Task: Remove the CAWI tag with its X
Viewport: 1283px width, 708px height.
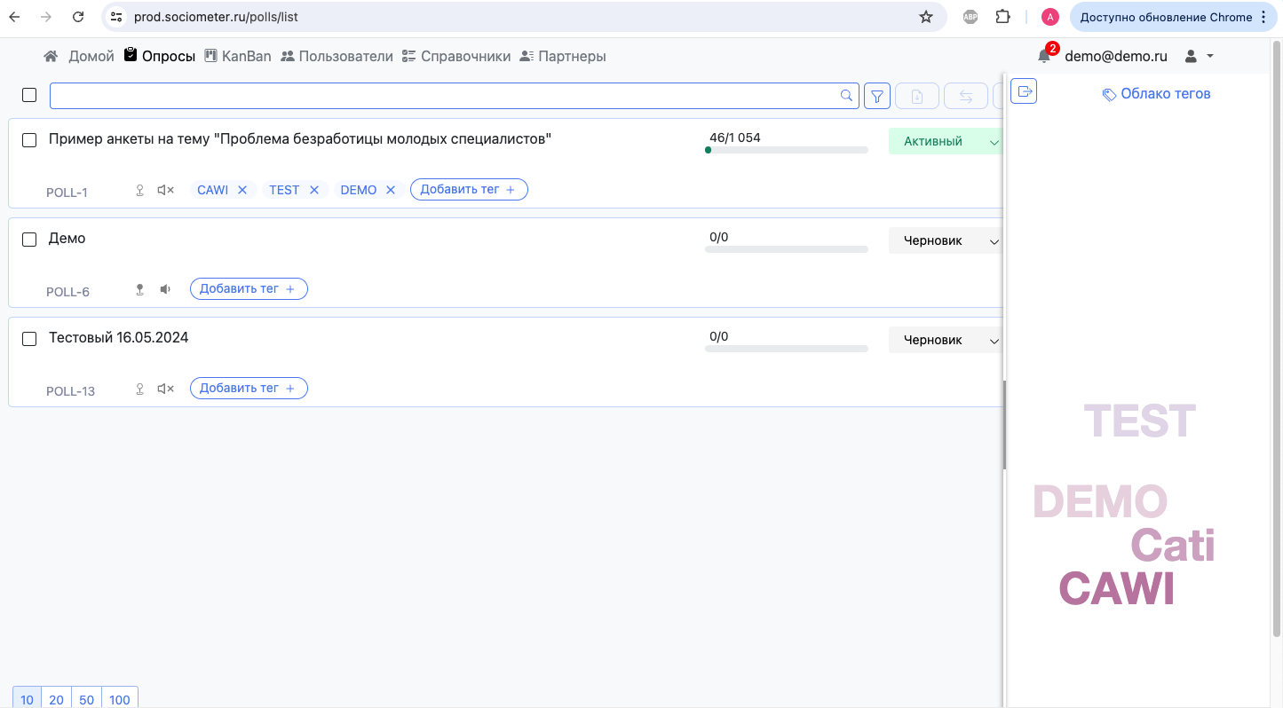Action: 242,190
